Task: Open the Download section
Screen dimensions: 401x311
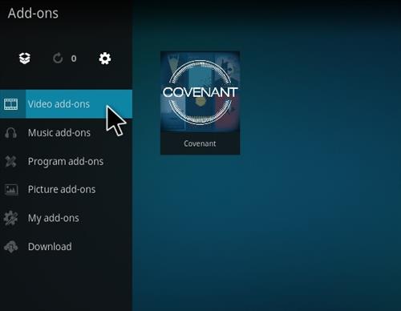Action: tap(66, 247)
